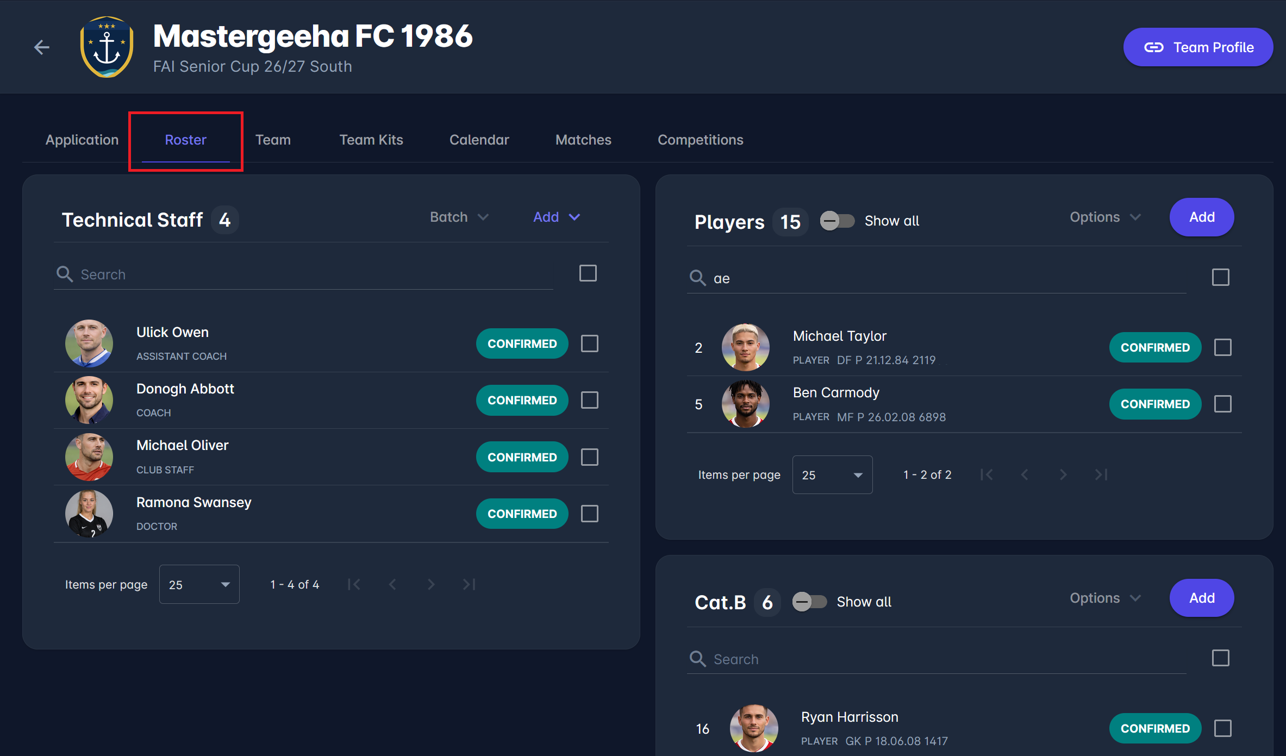The width and height of the screenshot is (1286, 756).
Task: Switch to the Team Kits tab
Action: 371,140
